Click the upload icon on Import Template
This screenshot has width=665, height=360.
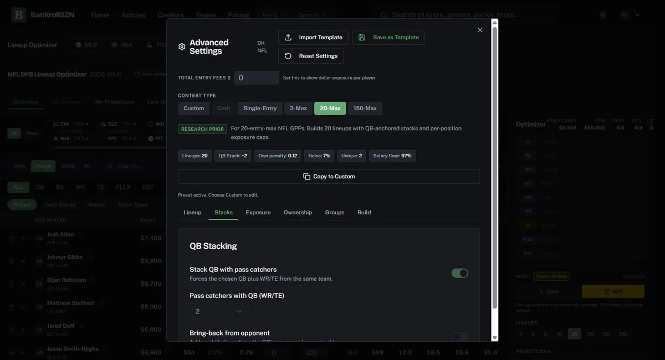pyautogui.click(x=288, y=37)
